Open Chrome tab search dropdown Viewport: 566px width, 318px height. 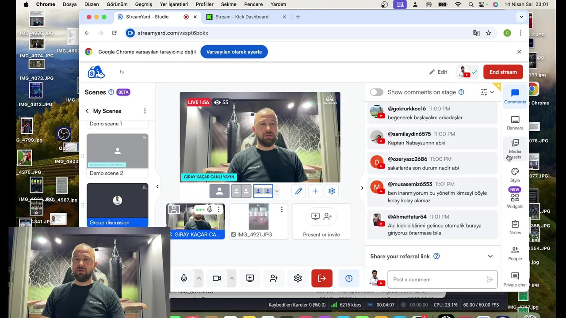point(521,17)
